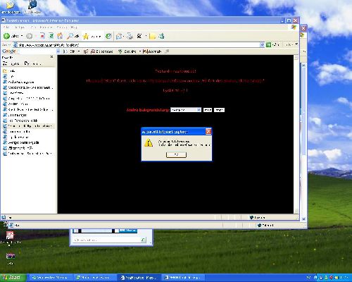Close the Internet Explorer window behind
Viewport: 352px width, 282px height.
[x=303, y=28]
